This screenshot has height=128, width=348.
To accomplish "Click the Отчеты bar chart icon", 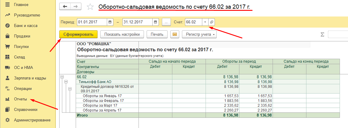I will coord(7,99).
